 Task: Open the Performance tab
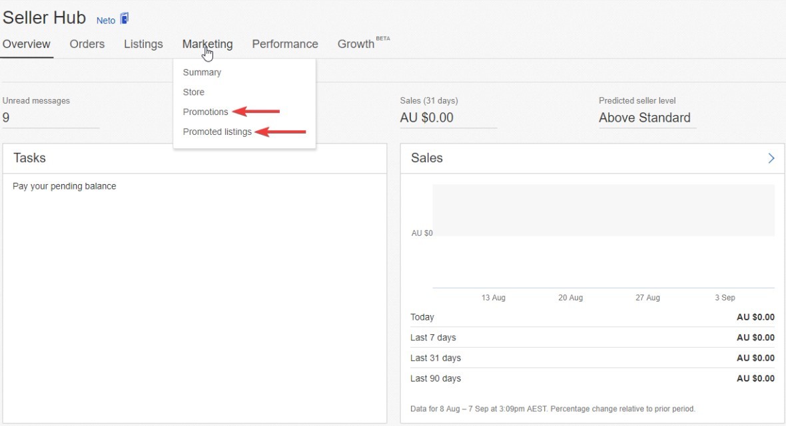285,45
